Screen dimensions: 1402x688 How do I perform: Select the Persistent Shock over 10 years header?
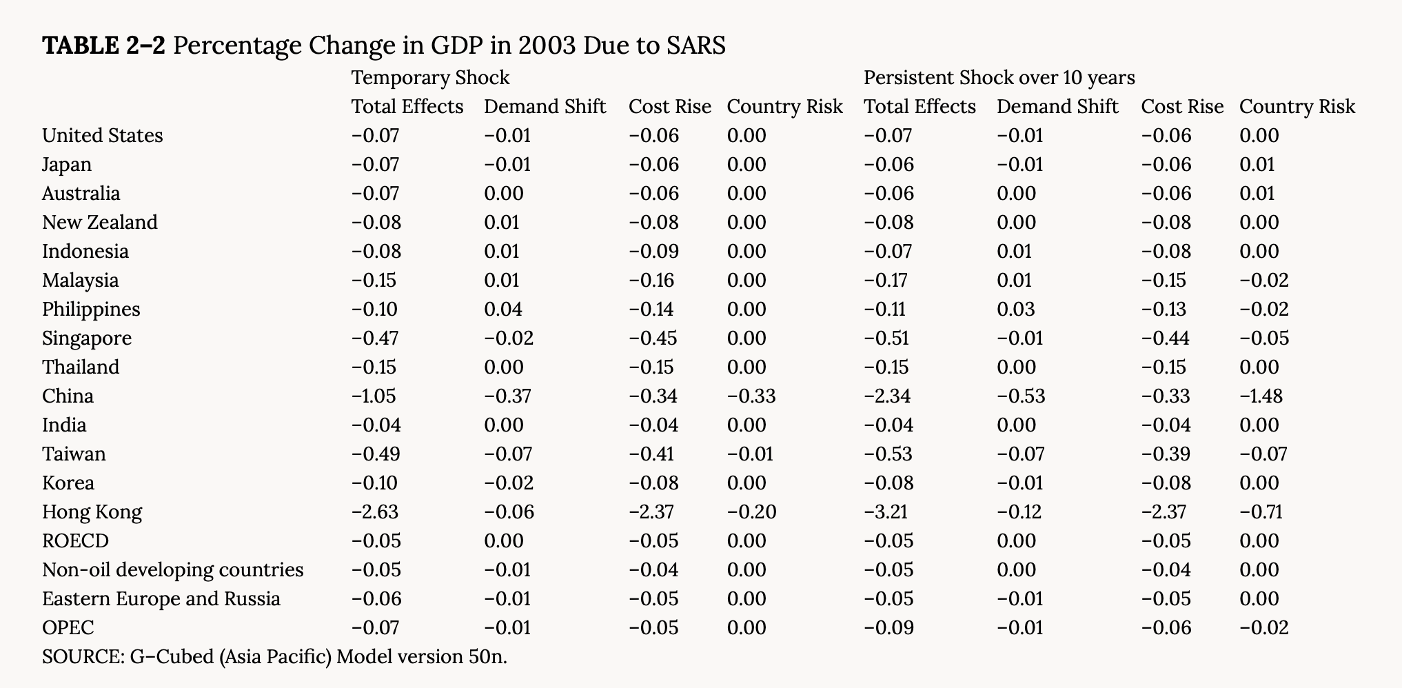point(999,77)
